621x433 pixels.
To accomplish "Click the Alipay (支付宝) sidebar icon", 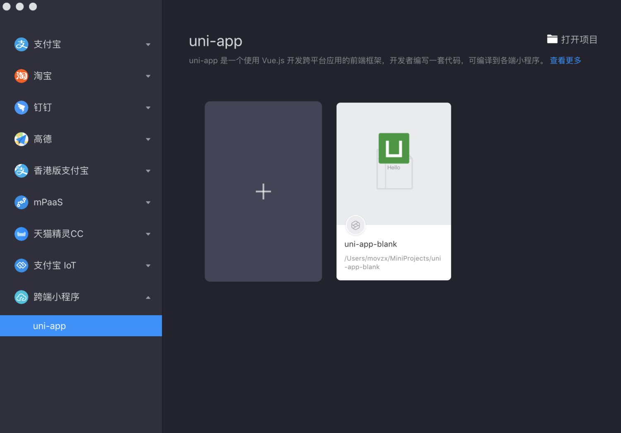I will 21,44.
